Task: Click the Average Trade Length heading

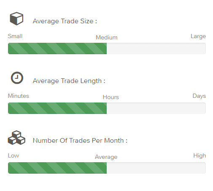Action: coord(69,81)
